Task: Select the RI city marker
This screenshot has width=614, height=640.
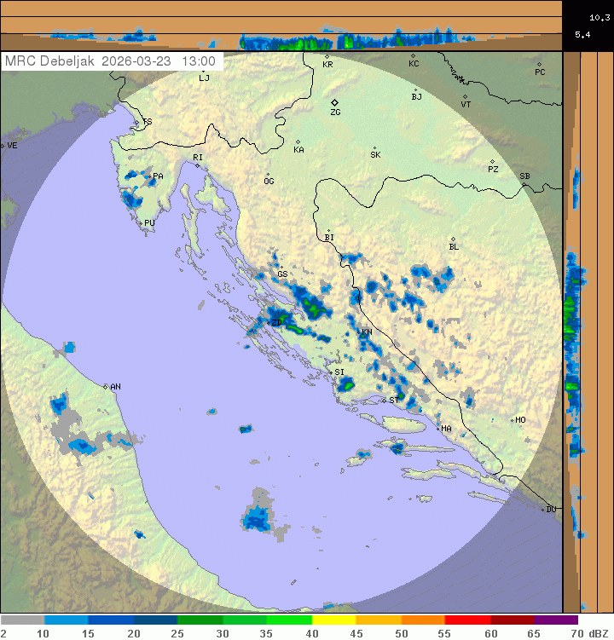Action: [x=197, y=164]
